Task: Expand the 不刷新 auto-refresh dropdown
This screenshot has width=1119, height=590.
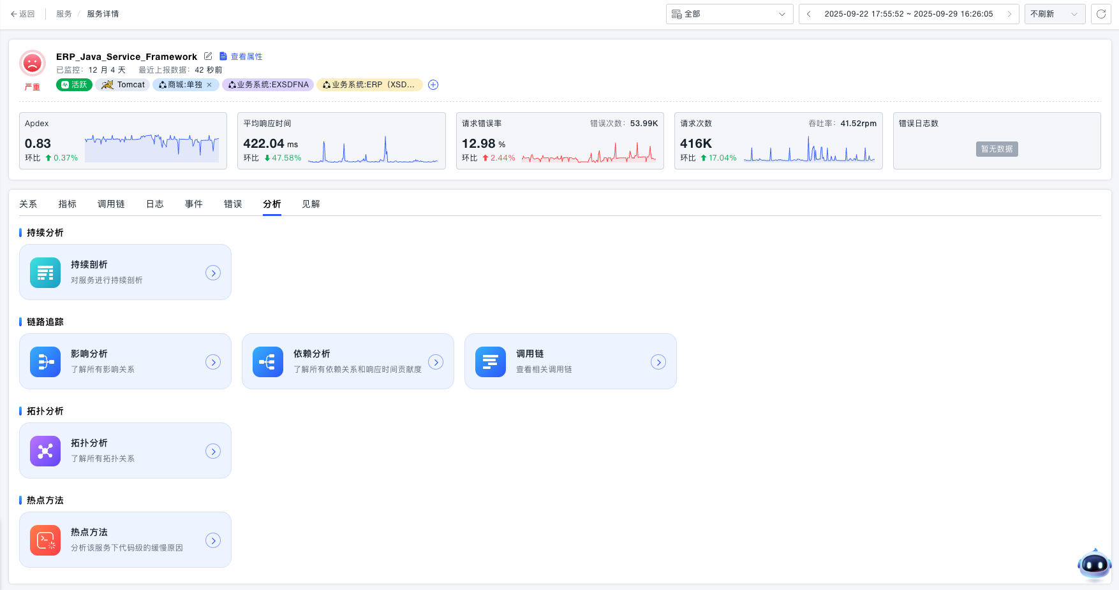Action: (x=1054, y=14)
